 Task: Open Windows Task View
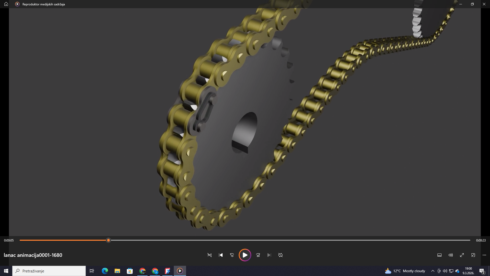tap(92, 271)
